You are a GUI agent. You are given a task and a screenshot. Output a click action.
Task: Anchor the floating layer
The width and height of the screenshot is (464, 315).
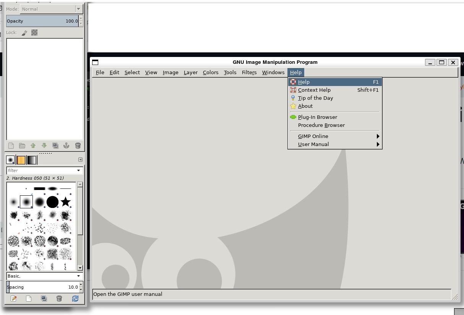(67, 146)
